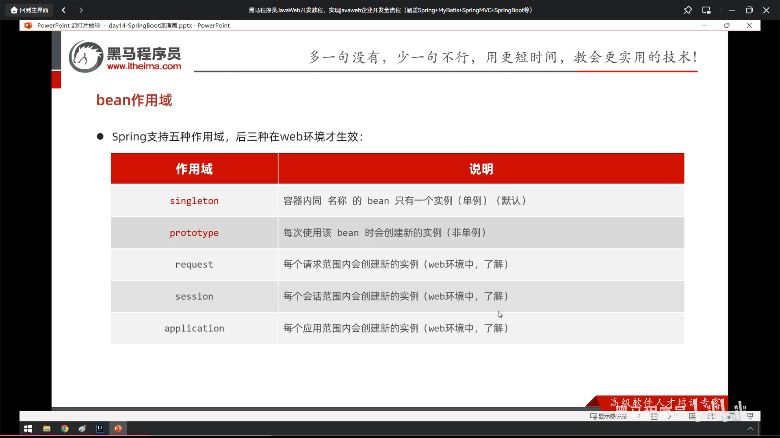Viewport: 780px width, 438px height.
Task: Click the PowerPoint icon in the title bar
Action: [28, 25]
